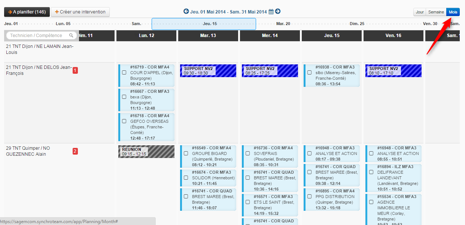The height and width of the screenshot is (225, 465).
Task: Click the Lun. 12 column header
Action: click(x=146, y=36)
